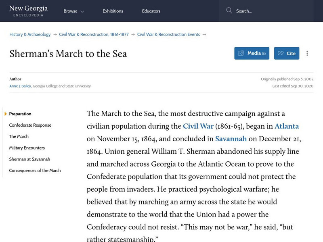Go to New Georgia Encyclopedia home logo
The height and width of the screenshot is (242, 323).
[28, 11]
